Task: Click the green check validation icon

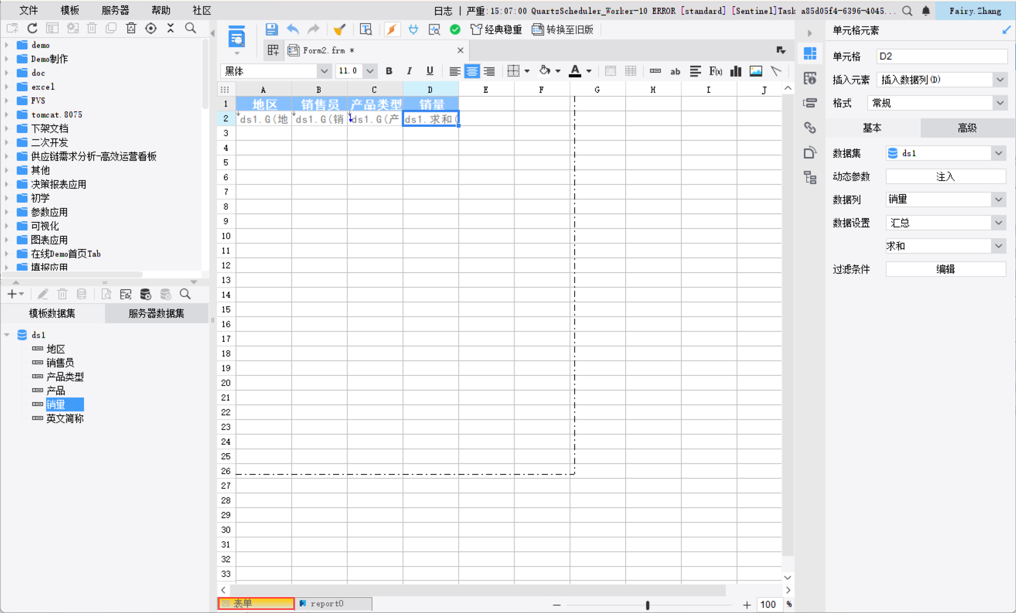Action: tap(455, 29)
